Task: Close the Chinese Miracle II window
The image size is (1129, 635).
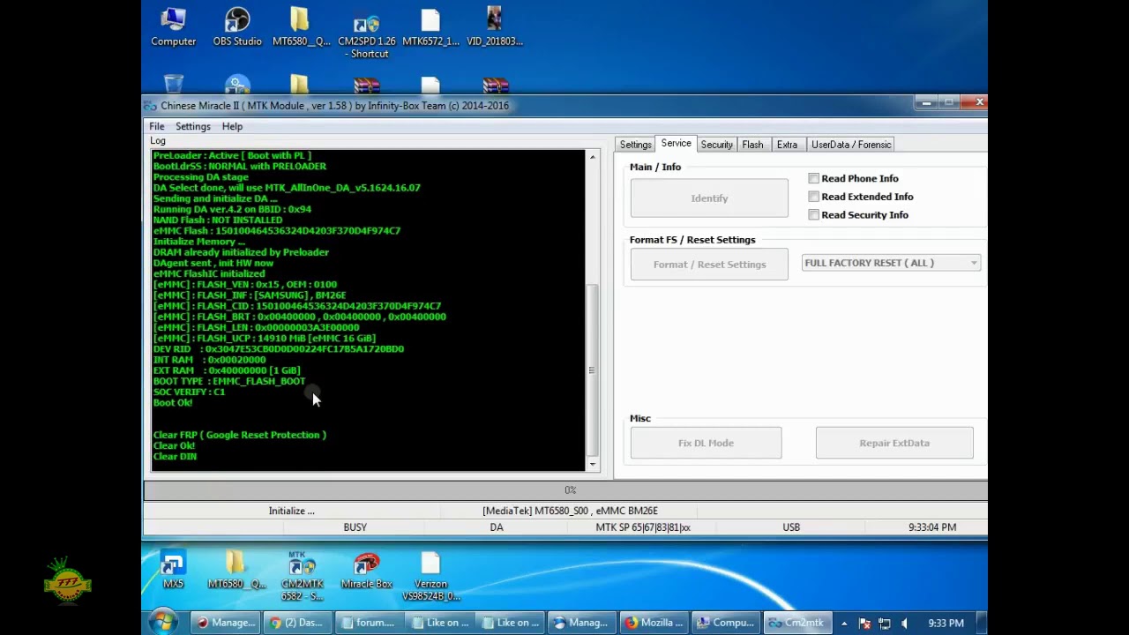Action: (x=978, y=103)
